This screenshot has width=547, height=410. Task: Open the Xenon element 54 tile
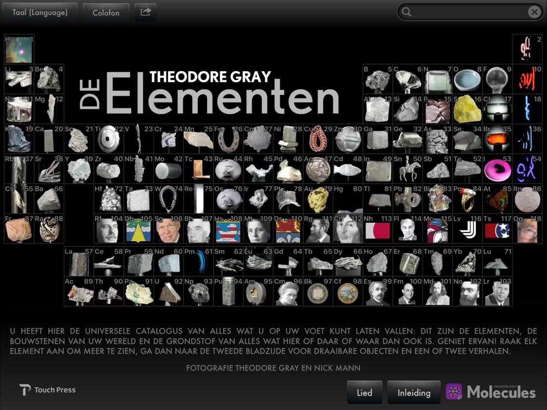pyautogui.click(x=527, y=169)
